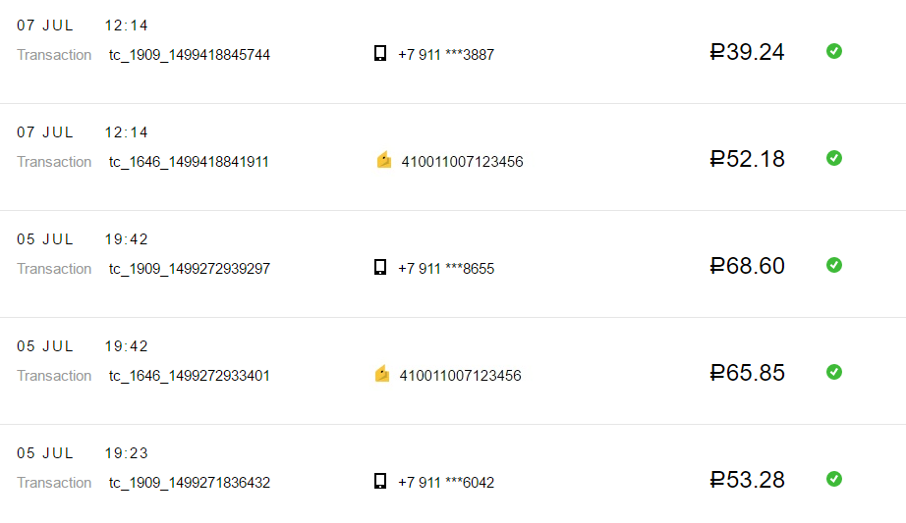Click phone icon next to +7 911 ***8655
Viewport: 906px width, 523px height.
click(380, 267)
